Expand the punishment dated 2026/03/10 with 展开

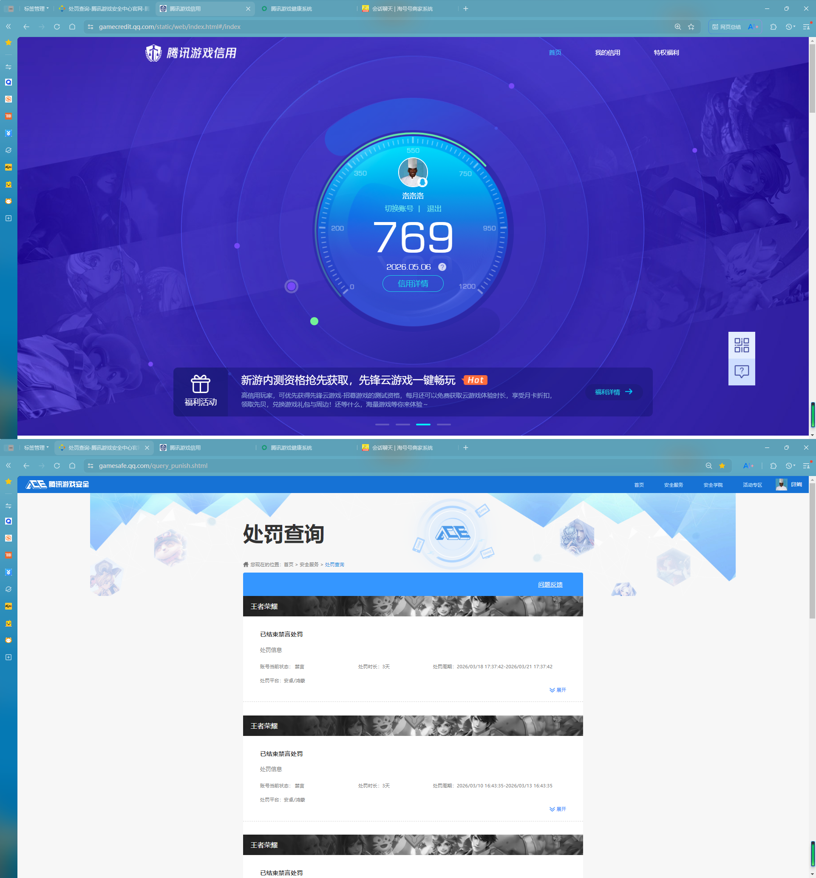point(558,809)
